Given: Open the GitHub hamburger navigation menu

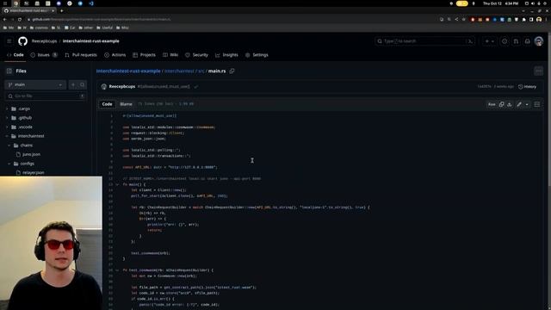Looking at the screenshot, I should point(9,41).
